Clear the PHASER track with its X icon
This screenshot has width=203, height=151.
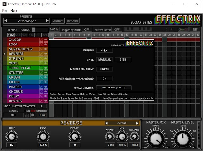click(x=41, y=87)
